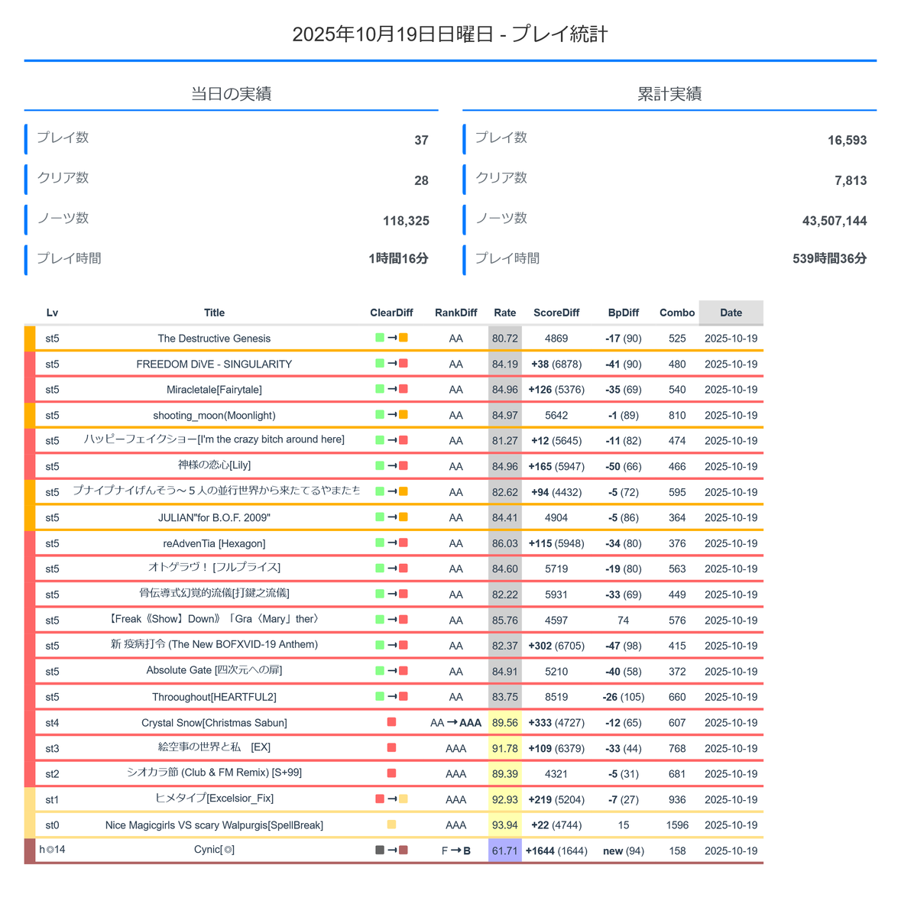Click clear-change icon for ヒメタイプ[Excelsior_Fix]
The width and height of the screenshot is (901, 917).
(x=392, y=799)
